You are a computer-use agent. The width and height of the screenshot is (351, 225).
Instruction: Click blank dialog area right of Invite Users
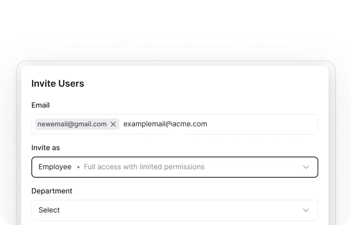tap(209, 84)
